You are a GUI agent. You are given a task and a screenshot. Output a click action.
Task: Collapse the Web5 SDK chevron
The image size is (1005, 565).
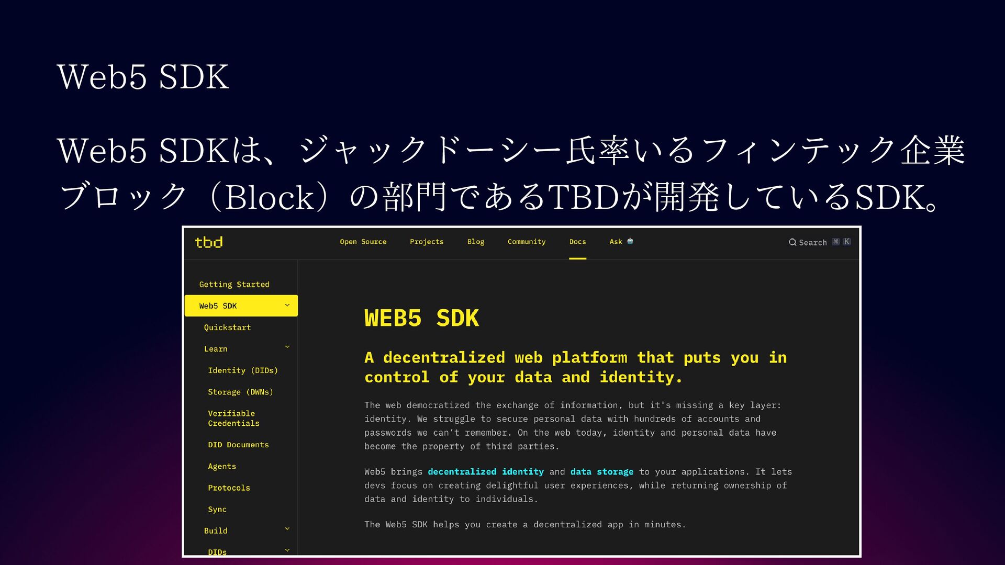click(287, 306)
